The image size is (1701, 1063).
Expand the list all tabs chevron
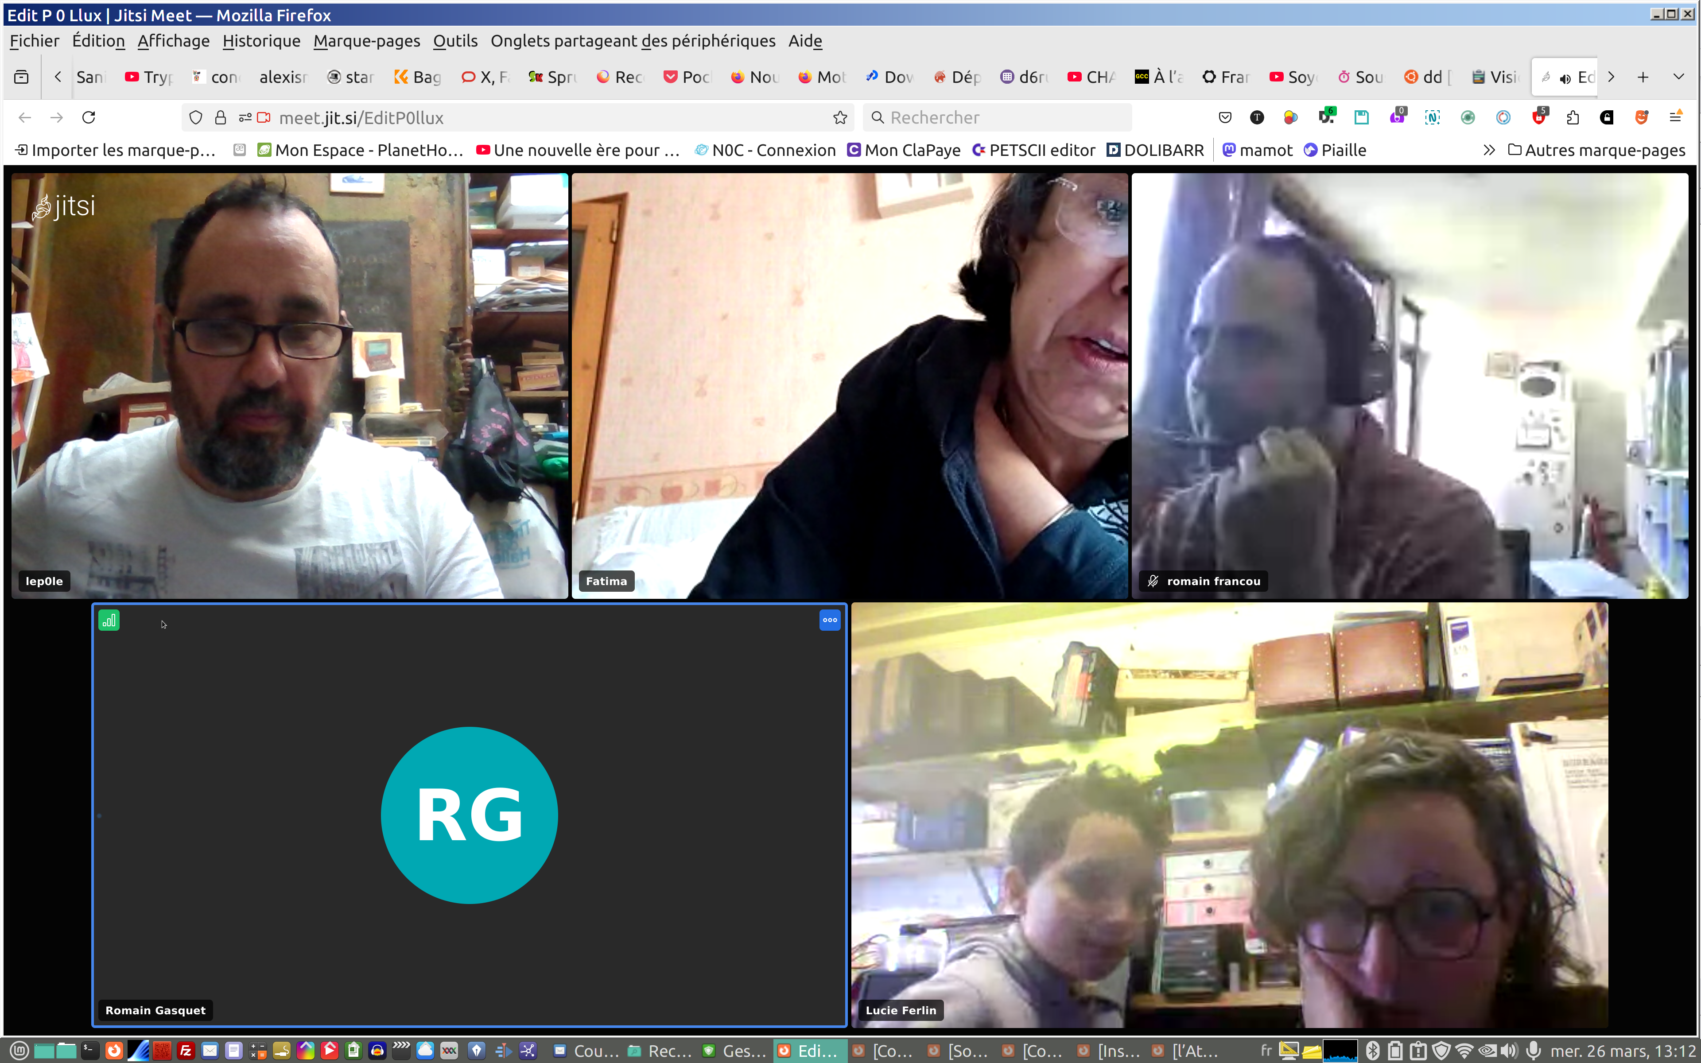point(1678,77)
